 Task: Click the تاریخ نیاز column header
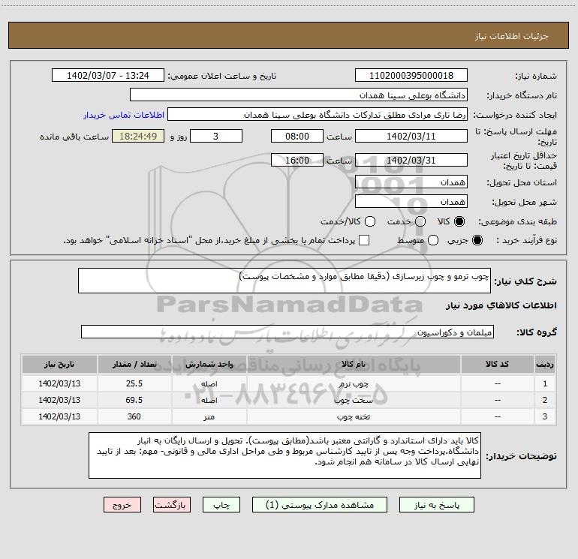click(x=59, y=365)
